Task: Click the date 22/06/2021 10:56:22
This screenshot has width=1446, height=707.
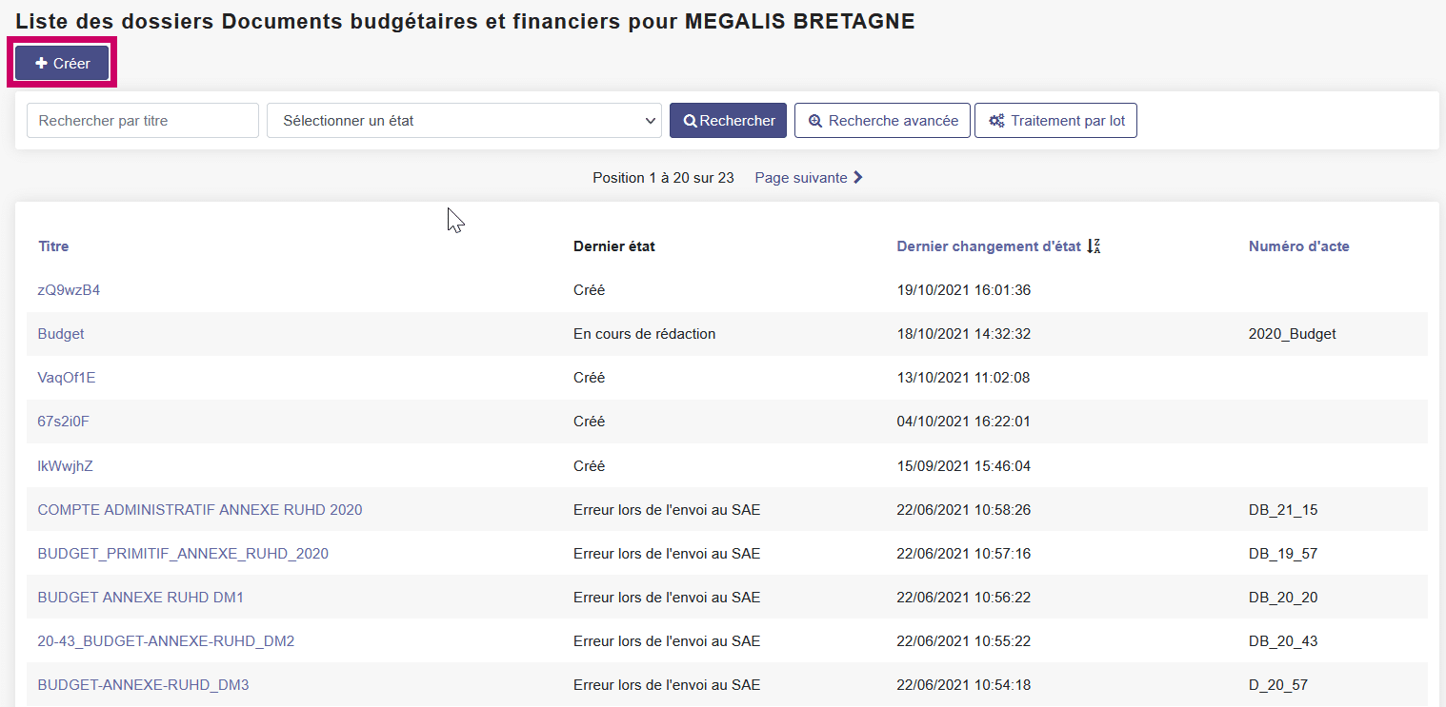Action: 964,598
